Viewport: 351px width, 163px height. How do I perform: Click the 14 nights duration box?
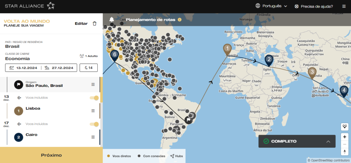[88, 68]
